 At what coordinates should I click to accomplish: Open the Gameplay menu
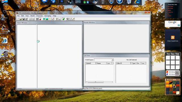pos(48,16)
